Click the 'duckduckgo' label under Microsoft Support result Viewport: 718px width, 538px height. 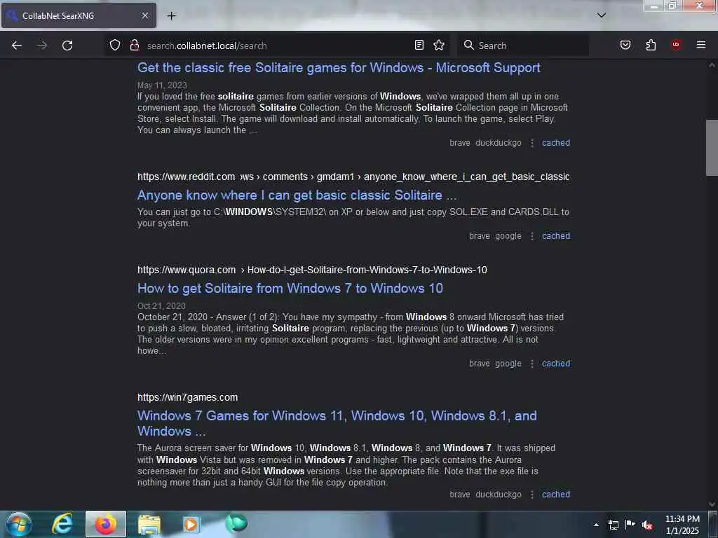point(499,143)
